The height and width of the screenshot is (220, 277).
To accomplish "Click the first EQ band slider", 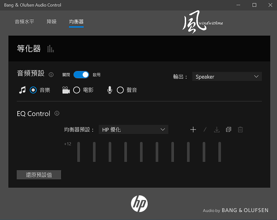I will (x=78, y=152).
